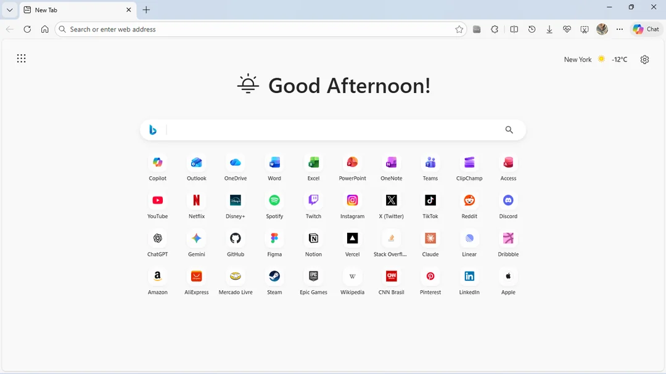The height and width of the screenshot is (374, 666).
Task: Close the New Tab tab
Action: click(129, 10)
